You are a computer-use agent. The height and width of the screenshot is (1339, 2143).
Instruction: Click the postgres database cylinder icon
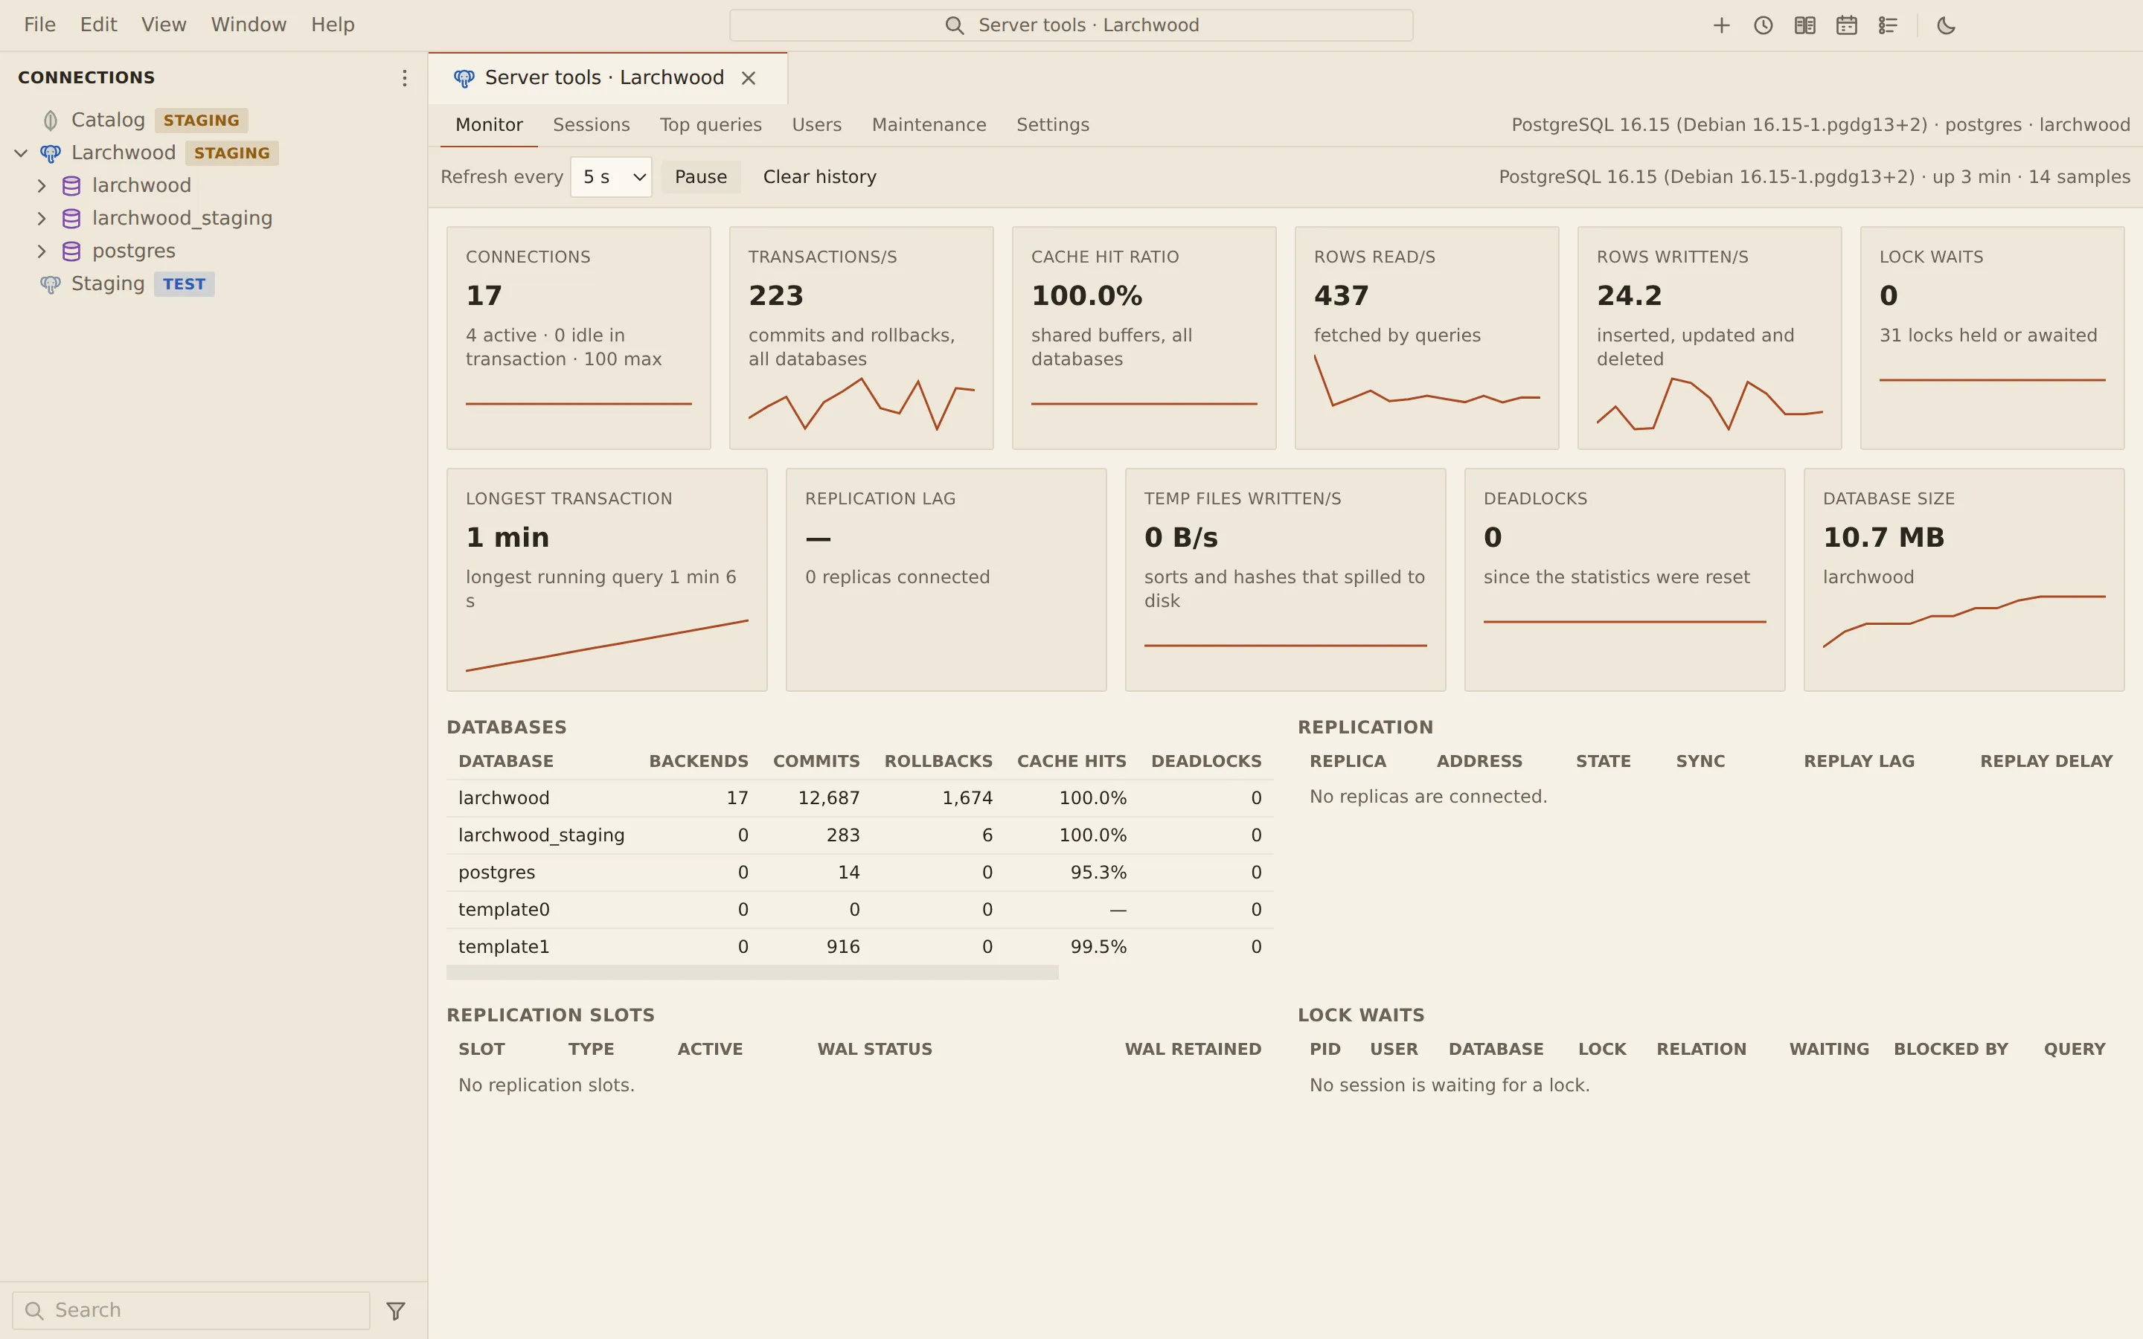(x=71, y=251)
